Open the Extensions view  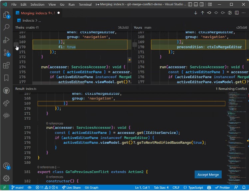click(6, 65)
